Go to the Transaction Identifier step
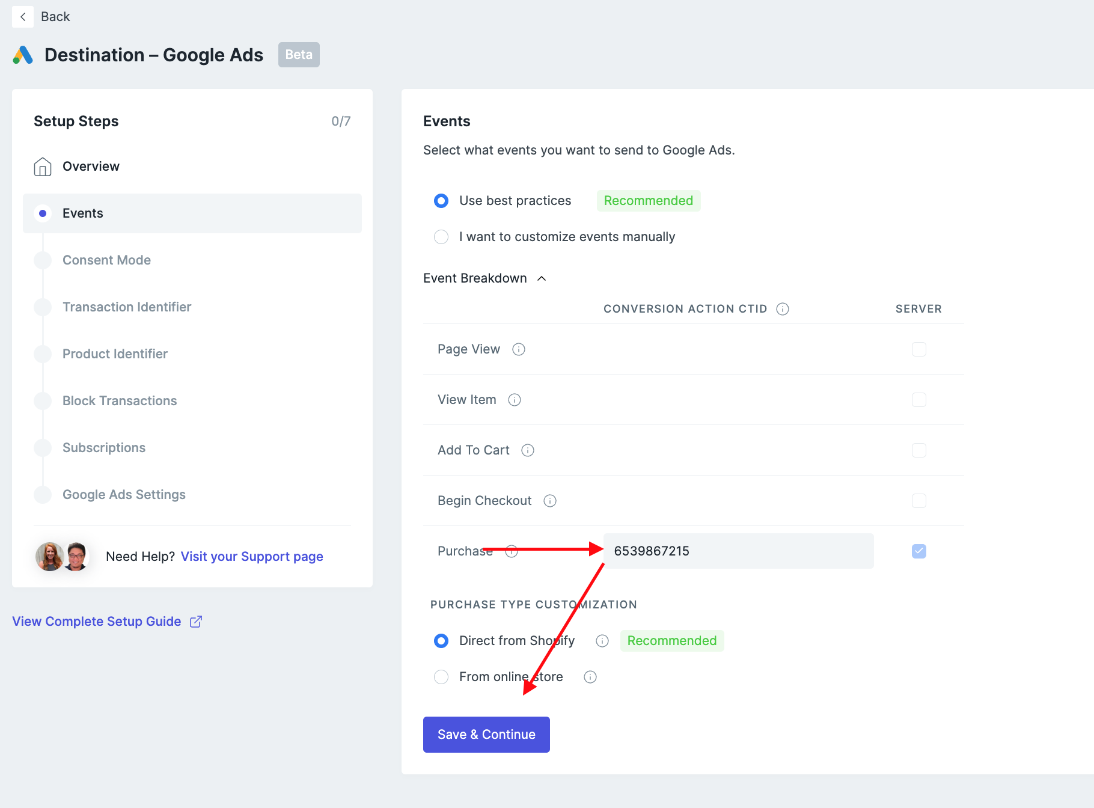Screen dimensions: 1094x808 click(127, 307)
